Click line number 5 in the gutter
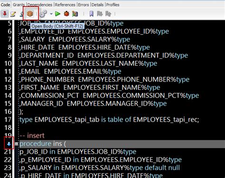Screen dimensions: 225x178 [x=9, y=23]
